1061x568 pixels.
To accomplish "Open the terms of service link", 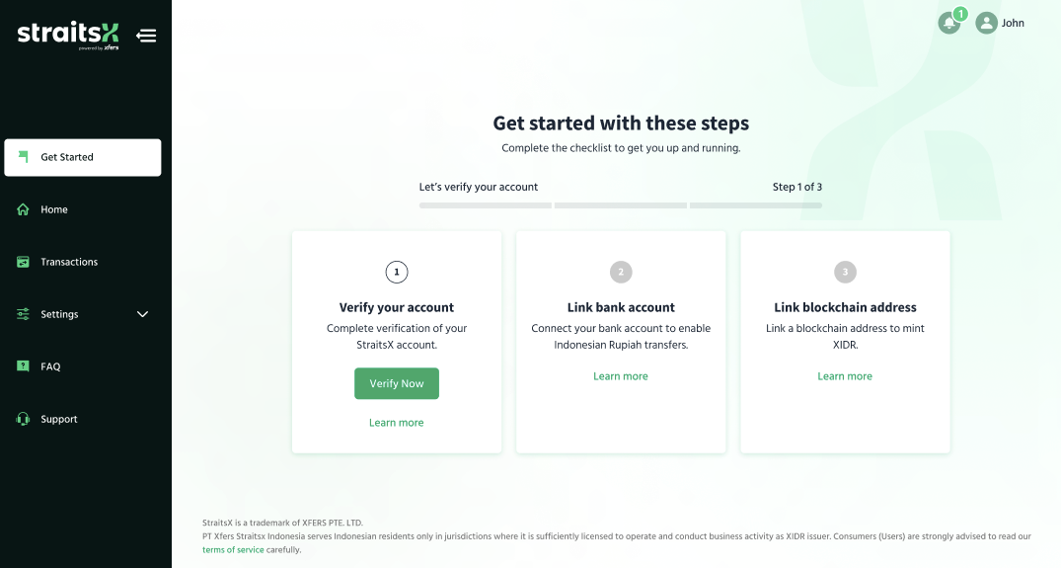I will point(233,549).
